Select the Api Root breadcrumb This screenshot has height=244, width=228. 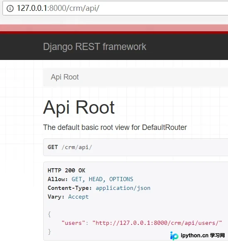[x=65, y=77]
